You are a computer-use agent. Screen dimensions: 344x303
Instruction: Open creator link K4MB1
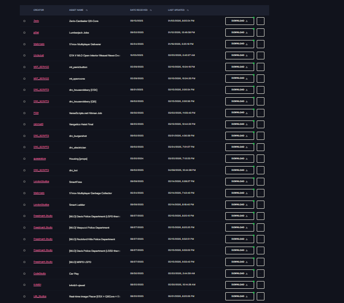(x=37, y=285)
